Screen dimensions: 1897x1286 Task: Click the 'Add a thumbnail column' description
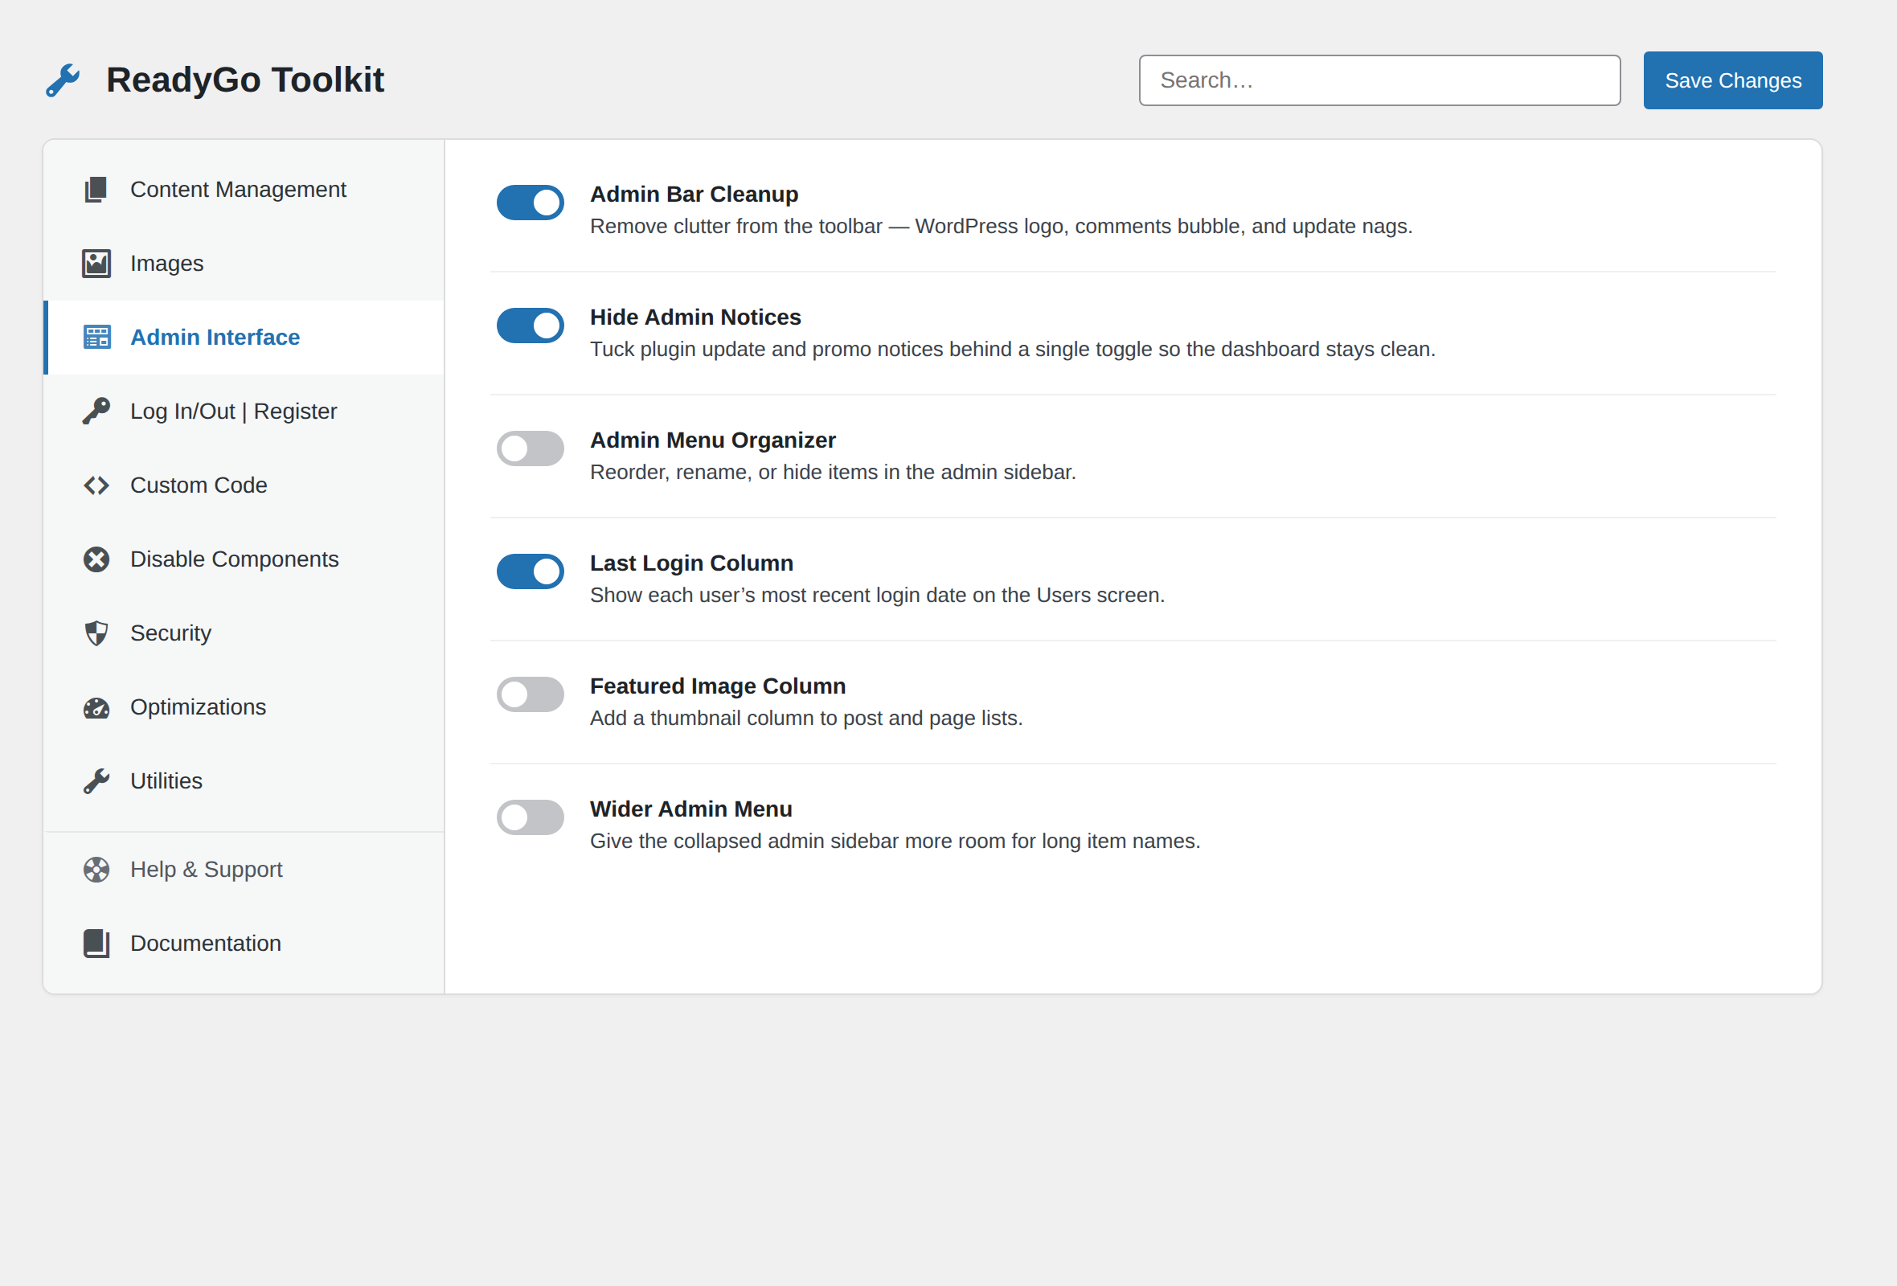coord(806,718)
